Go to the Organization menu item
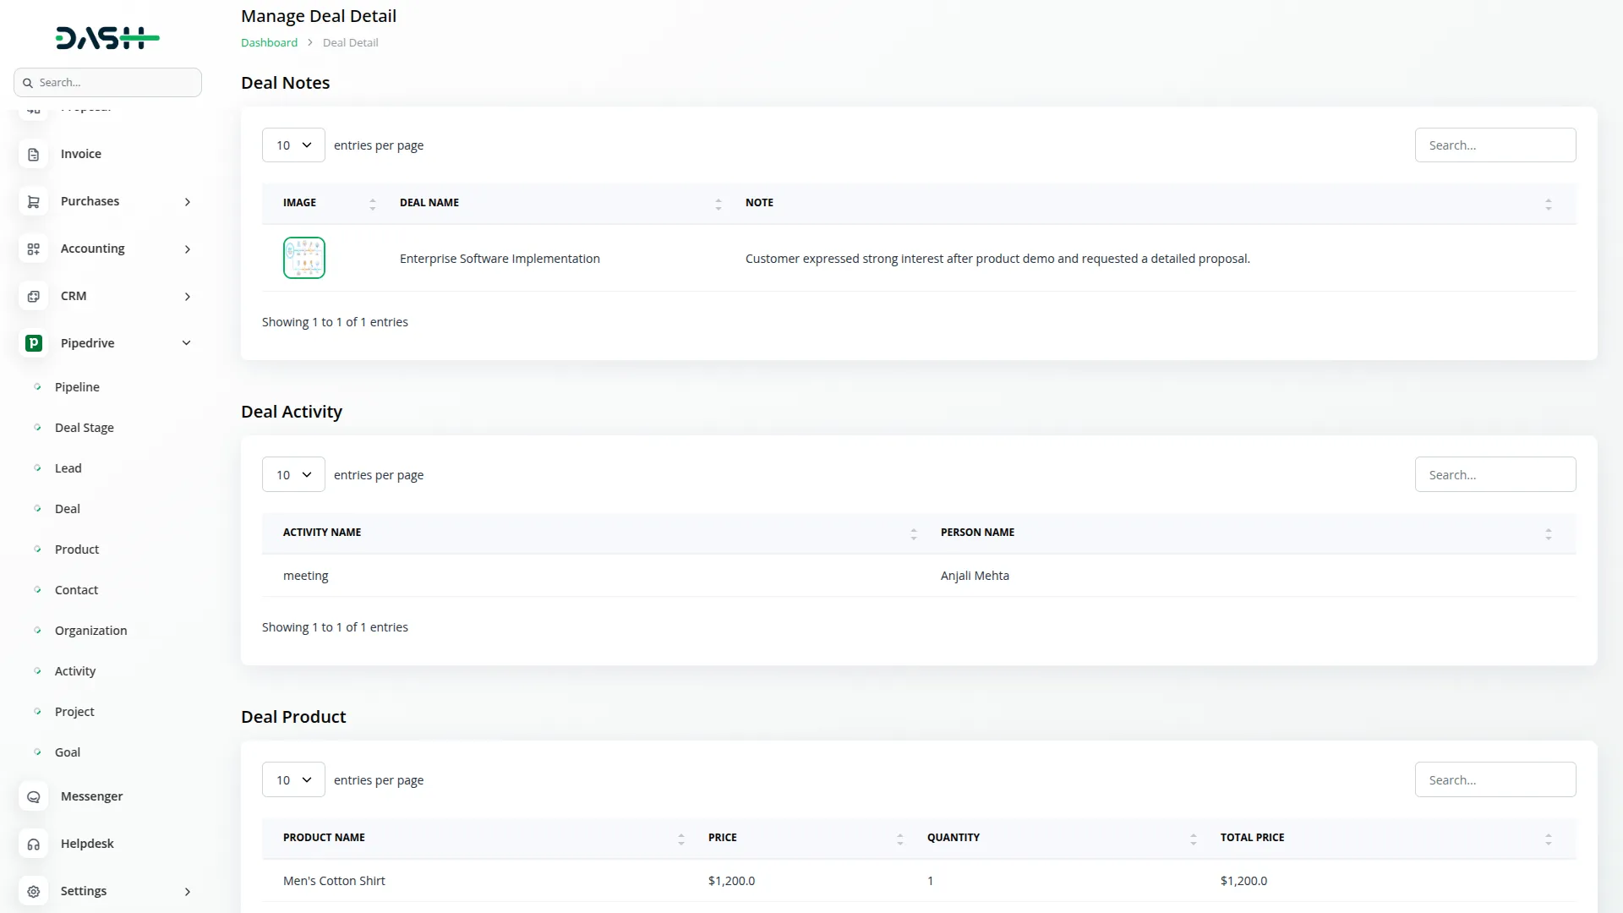The width and height of the screenshot is (1623, 913). click(91, 631)
